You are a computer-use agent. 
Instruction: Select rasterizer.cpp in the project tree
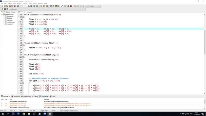[x=11, y=22]
